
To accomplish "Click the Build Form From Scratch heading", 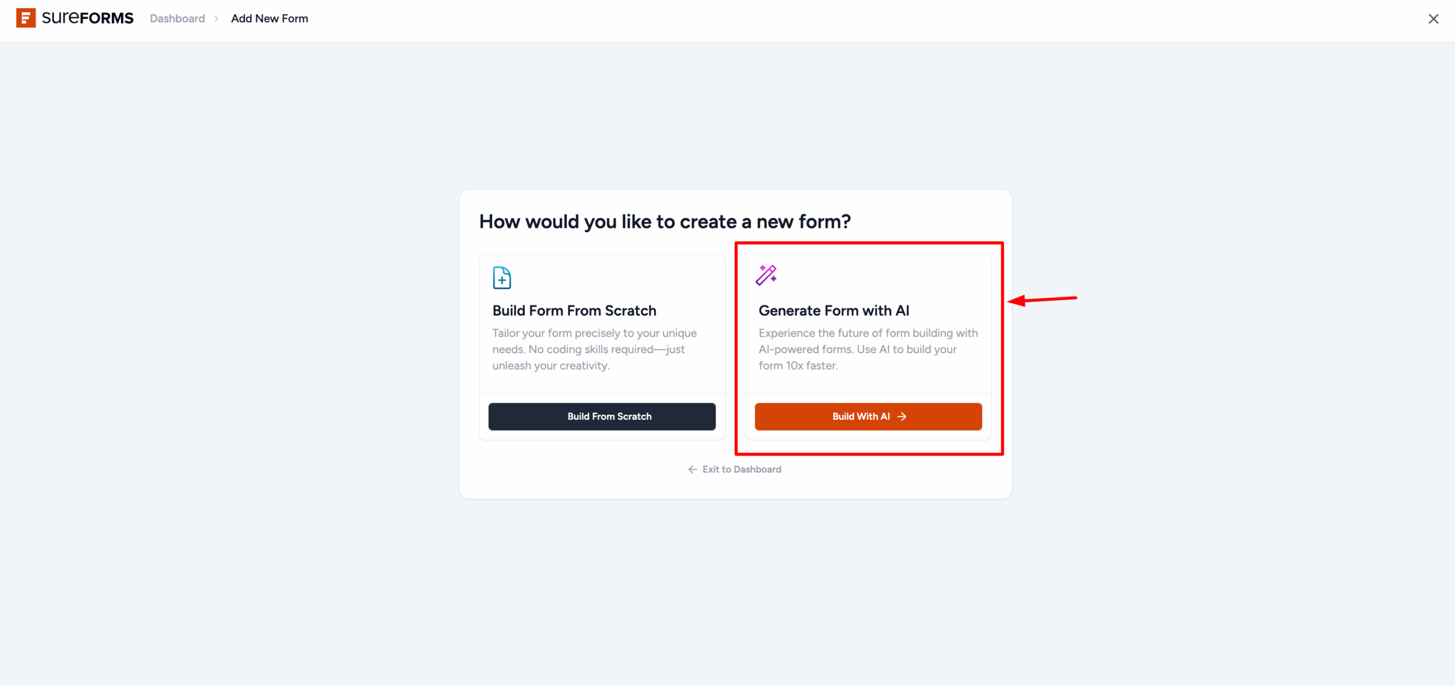I will (574, 311).
